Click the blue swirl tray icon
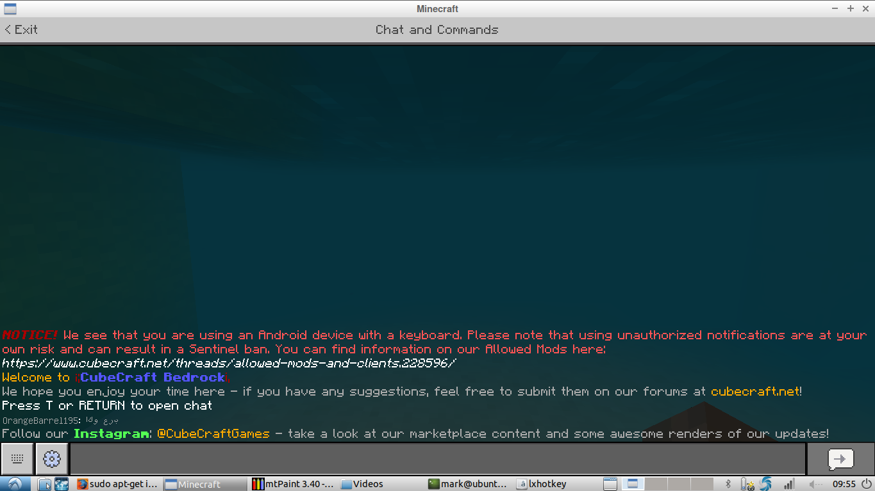Image resolution: width=875 pixels, height=491 pixels. tap(766, 484)
